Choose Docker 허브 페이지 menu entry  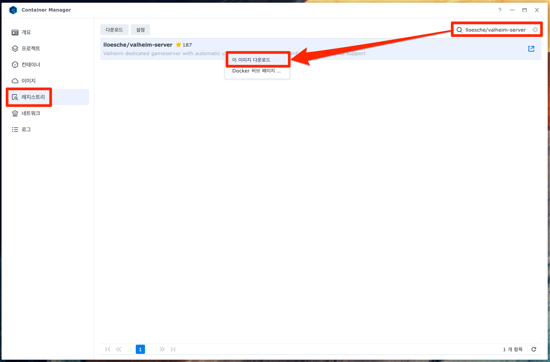[257, 71]
